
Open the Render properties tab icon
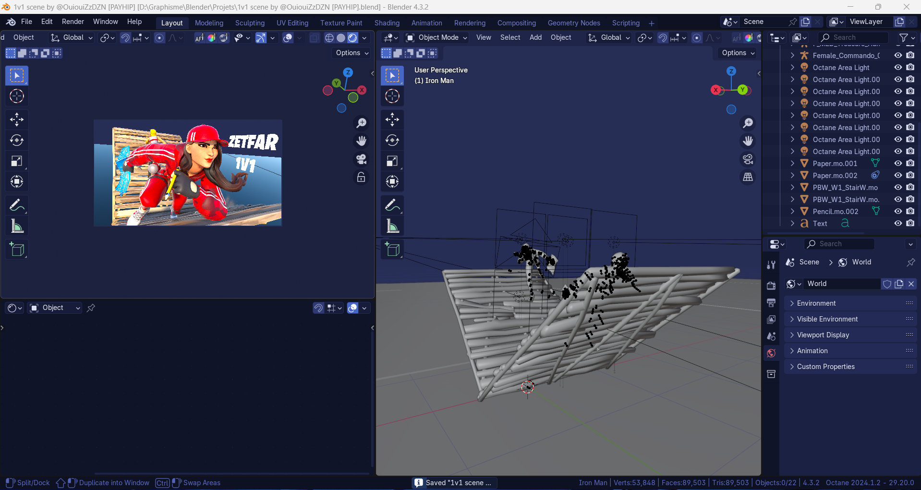point(771,286)
